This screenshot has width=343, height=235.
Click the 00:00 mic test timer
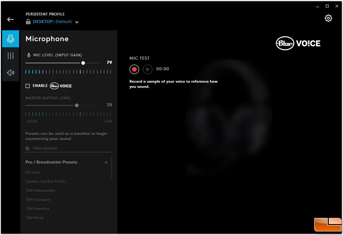click(163, 69)
